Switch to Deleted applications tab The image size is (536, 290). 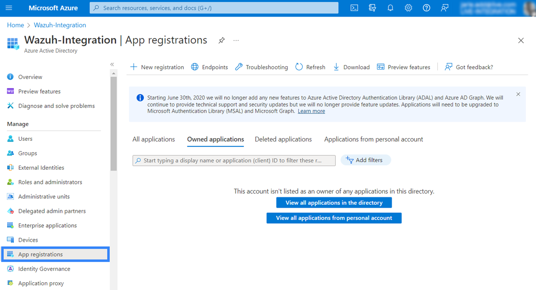pyautogui.click(x=283, y=139)
